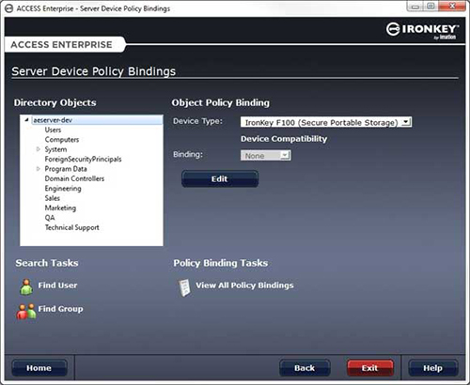Select the Program Data directory object
This screenshot has height=385, width=470.
pyautogui.click(x=66, y=169)
